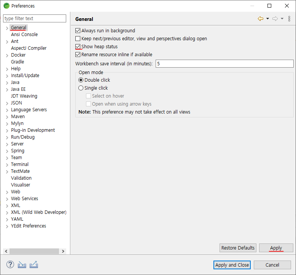Open Plug-in Development preferences
296x275 pixels.
(33, 130)
